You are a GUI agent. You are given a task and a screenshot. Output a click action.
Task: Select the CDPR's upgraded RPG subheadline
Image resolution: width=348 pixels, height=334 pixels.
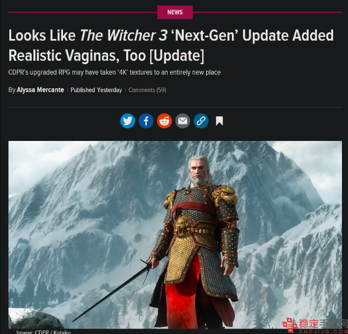point(115,72)
